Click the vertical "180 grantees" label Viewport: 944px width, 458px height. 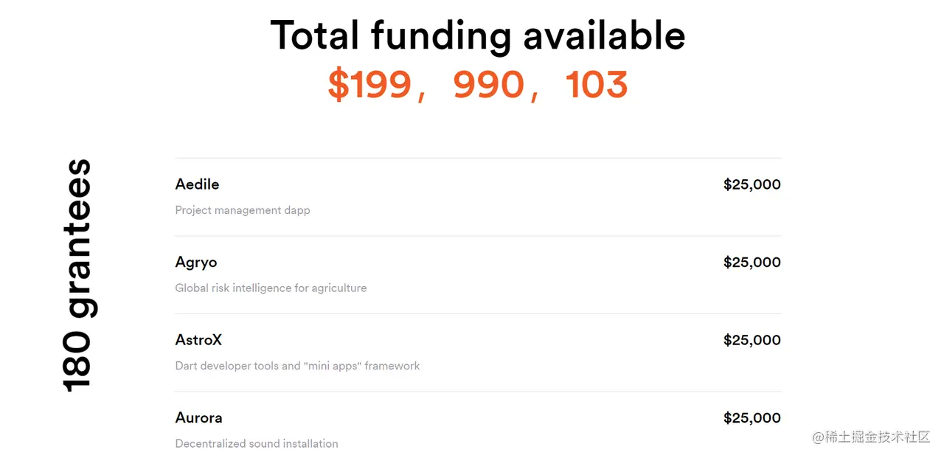(x=77, y=274)
